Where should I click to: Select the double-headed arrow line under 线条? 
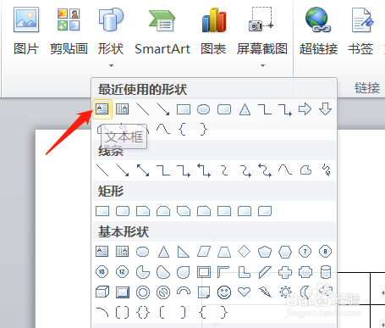coord(143,170)
